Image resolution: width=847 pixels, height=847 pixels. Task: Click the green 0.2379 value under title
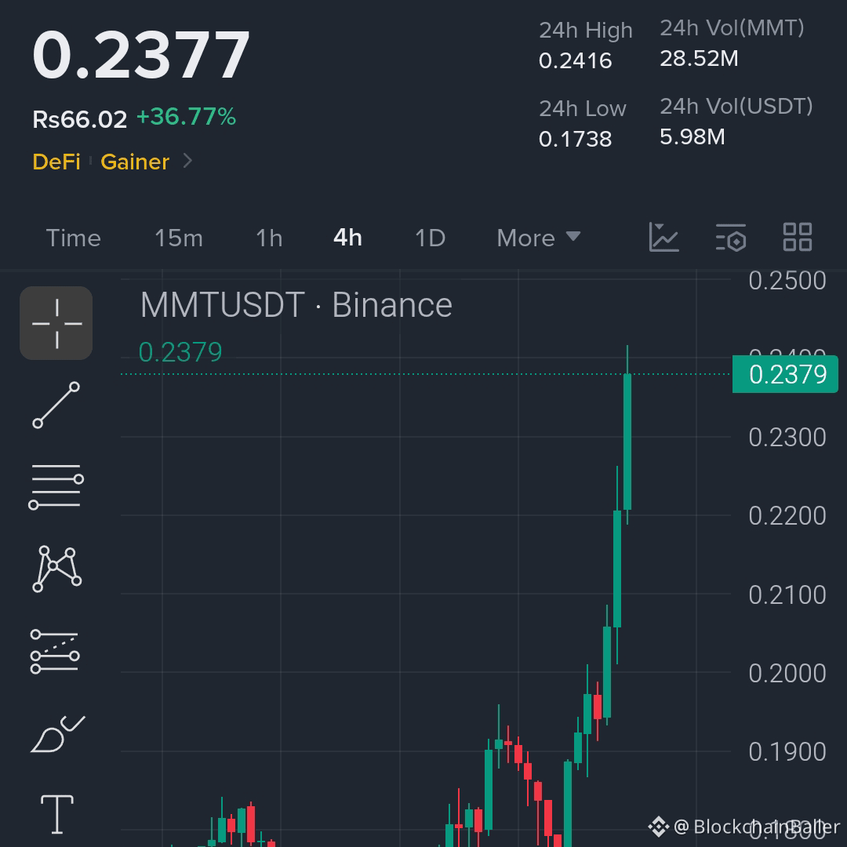coord(180,352)
